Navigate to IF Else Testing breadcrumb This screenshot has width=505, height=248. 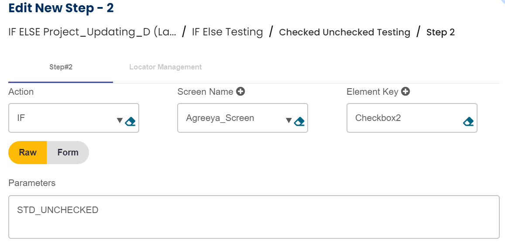point(227,32)
